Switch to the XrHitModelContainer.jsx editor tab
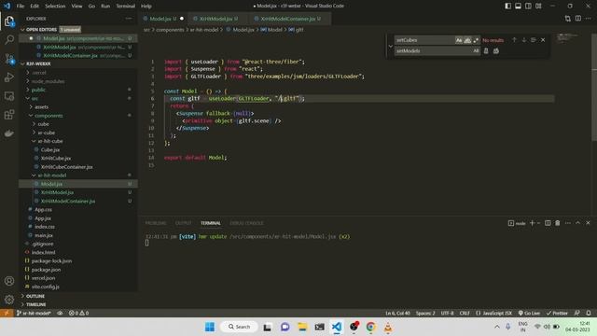Image resolution: width=597 pixels, height=336 pixels. (288, 19)
